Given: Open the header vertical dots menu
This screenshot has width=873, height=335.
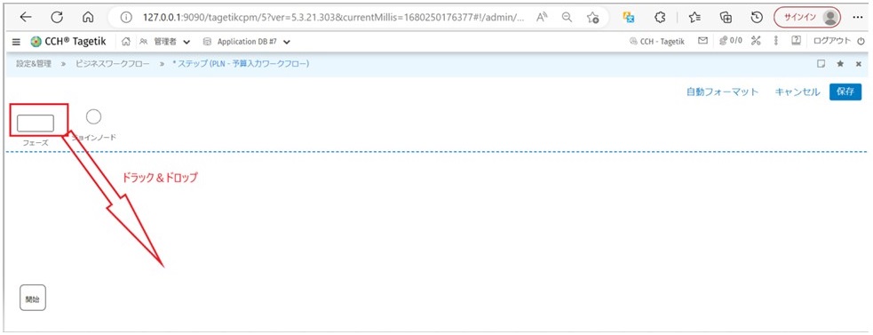Looking at the screenshot, I should tap(775, 41).
